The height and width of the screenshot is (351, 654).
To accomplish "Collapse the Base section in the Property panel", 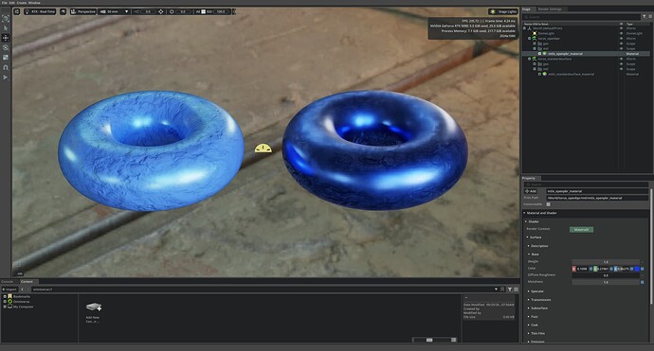I will [529, 254].
